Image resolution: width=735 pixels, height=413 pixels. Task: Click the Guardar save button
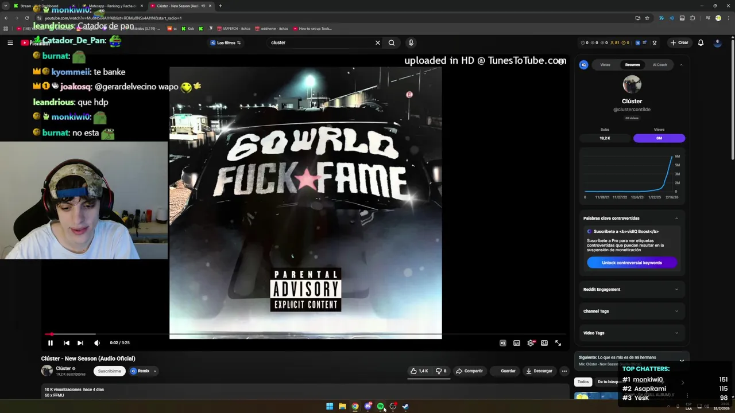tap(505, 371)
